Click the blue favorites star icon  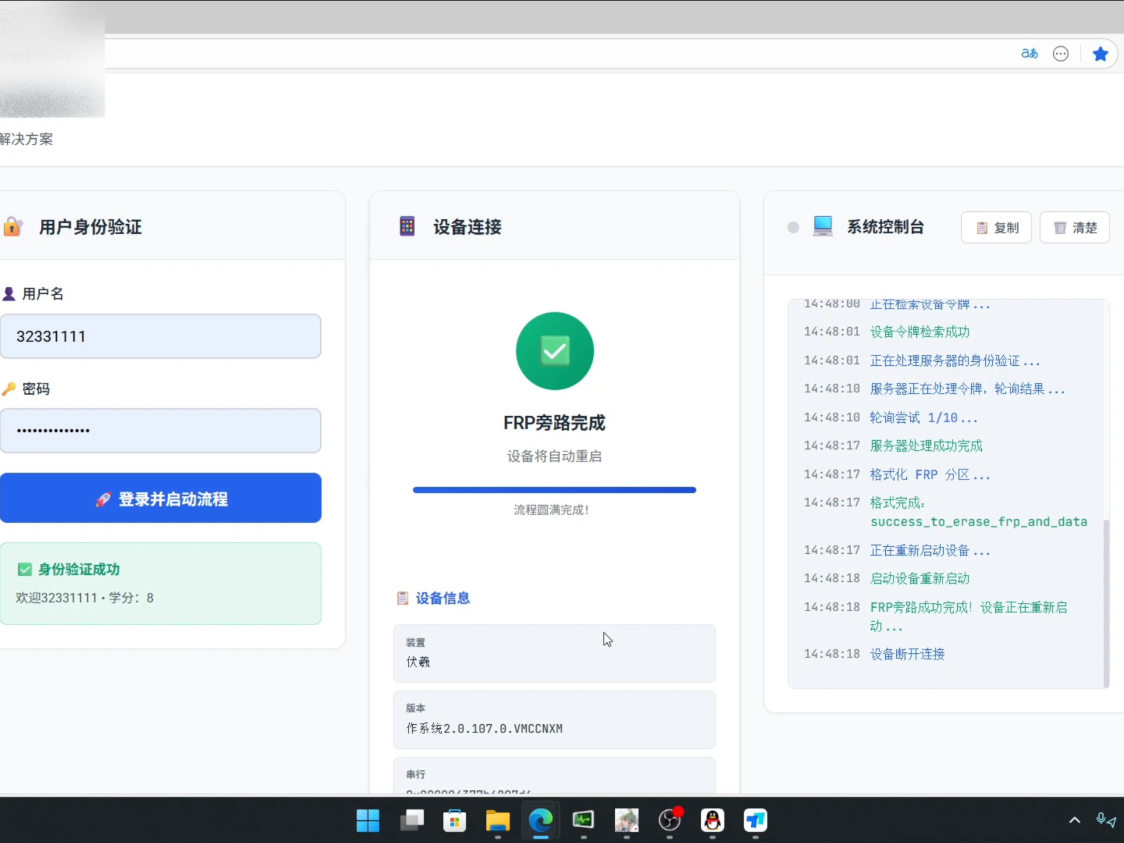coord(1100,54)
